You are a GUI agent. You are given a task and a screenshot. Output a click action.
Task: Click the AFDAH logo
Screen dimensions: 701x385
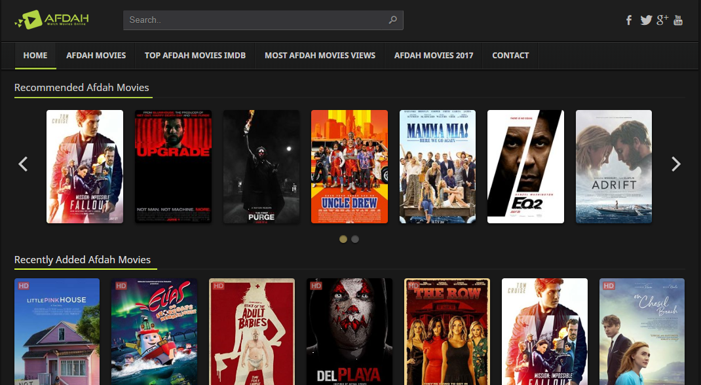(52, 20)
